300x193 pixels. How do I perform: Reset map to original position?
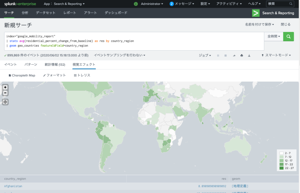pyautogui.click(x=5, y=102)
